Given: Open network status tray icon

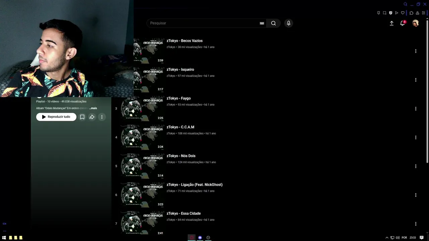Looking at the screenshot, I should pyautogui.click(x=392, y=238).
